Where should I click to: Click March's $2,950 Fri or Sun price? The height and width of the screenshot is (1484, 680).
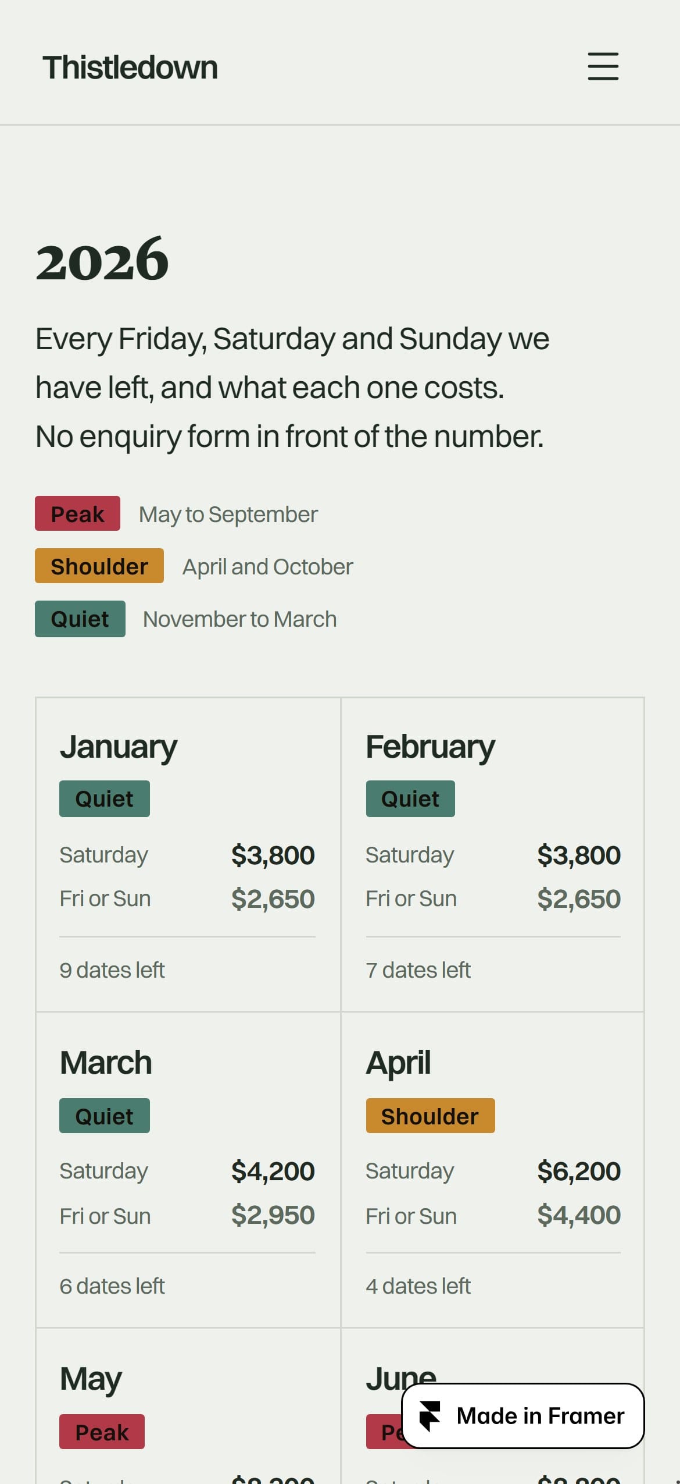tap(273, 1215)
